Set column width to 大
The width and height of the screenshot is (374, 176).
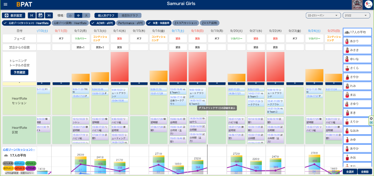click(x=86, y=15)
